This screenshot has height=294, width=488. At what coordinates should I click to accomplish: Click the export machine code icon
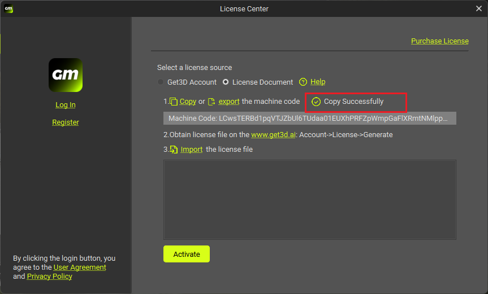212,102
